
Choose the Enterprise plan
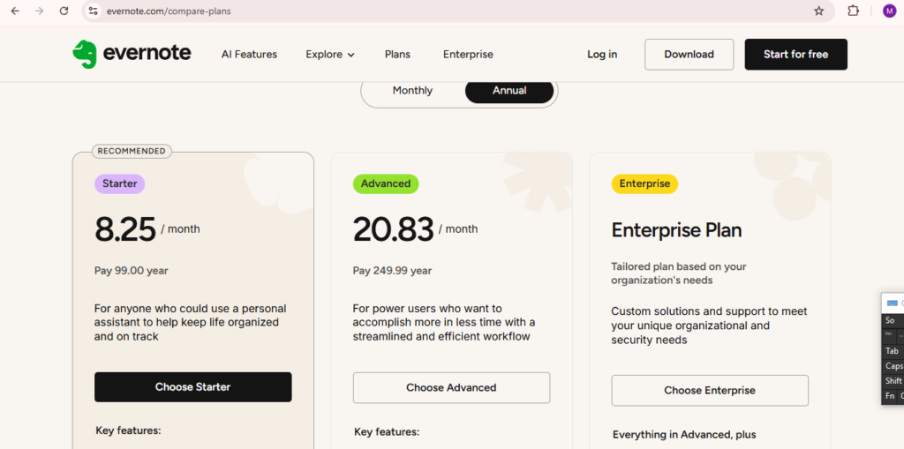point(710,390)
